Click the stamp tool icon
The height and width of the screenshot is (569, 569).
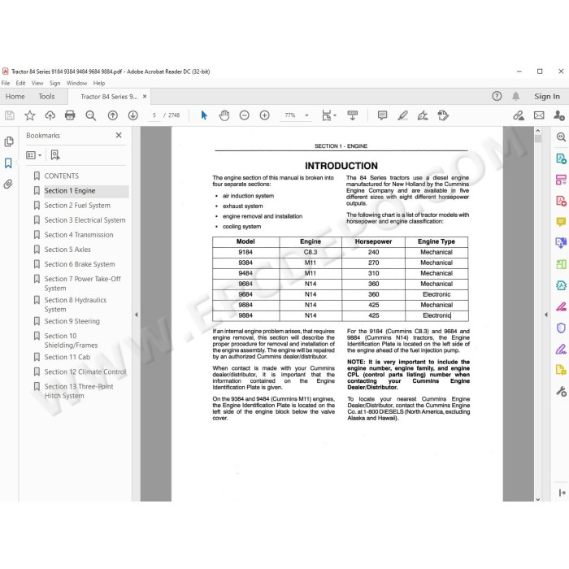pyautogui.click(x=443, y=115)
